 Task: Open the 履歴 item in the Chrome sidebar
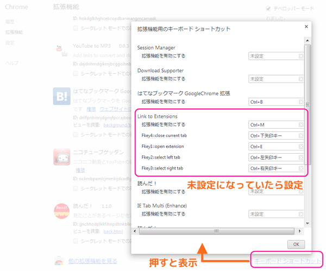[10, 22]
